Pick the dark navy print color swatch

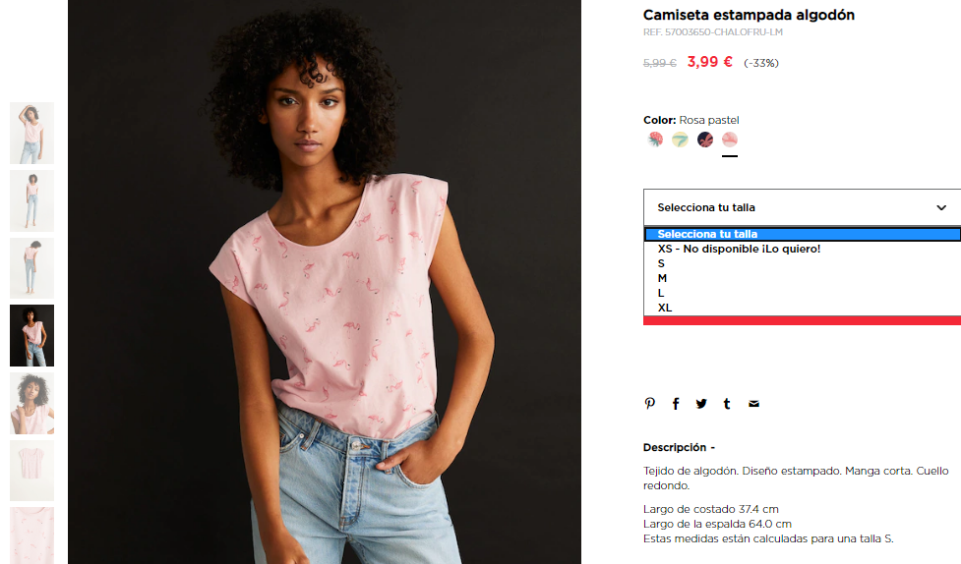pyautogui.click(x=705, y=140)
